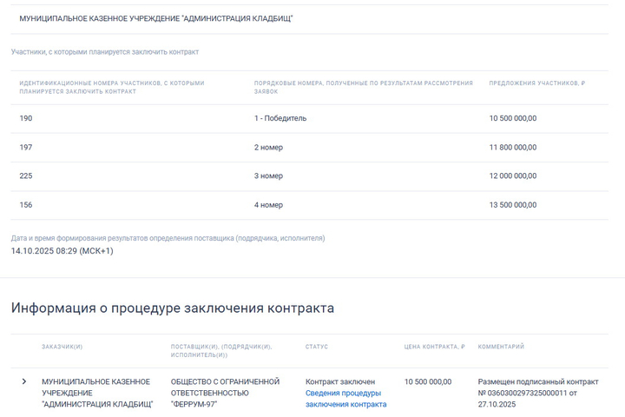Click the '3 номер' rank cell

pyautogui.click(x=268, y=176)
